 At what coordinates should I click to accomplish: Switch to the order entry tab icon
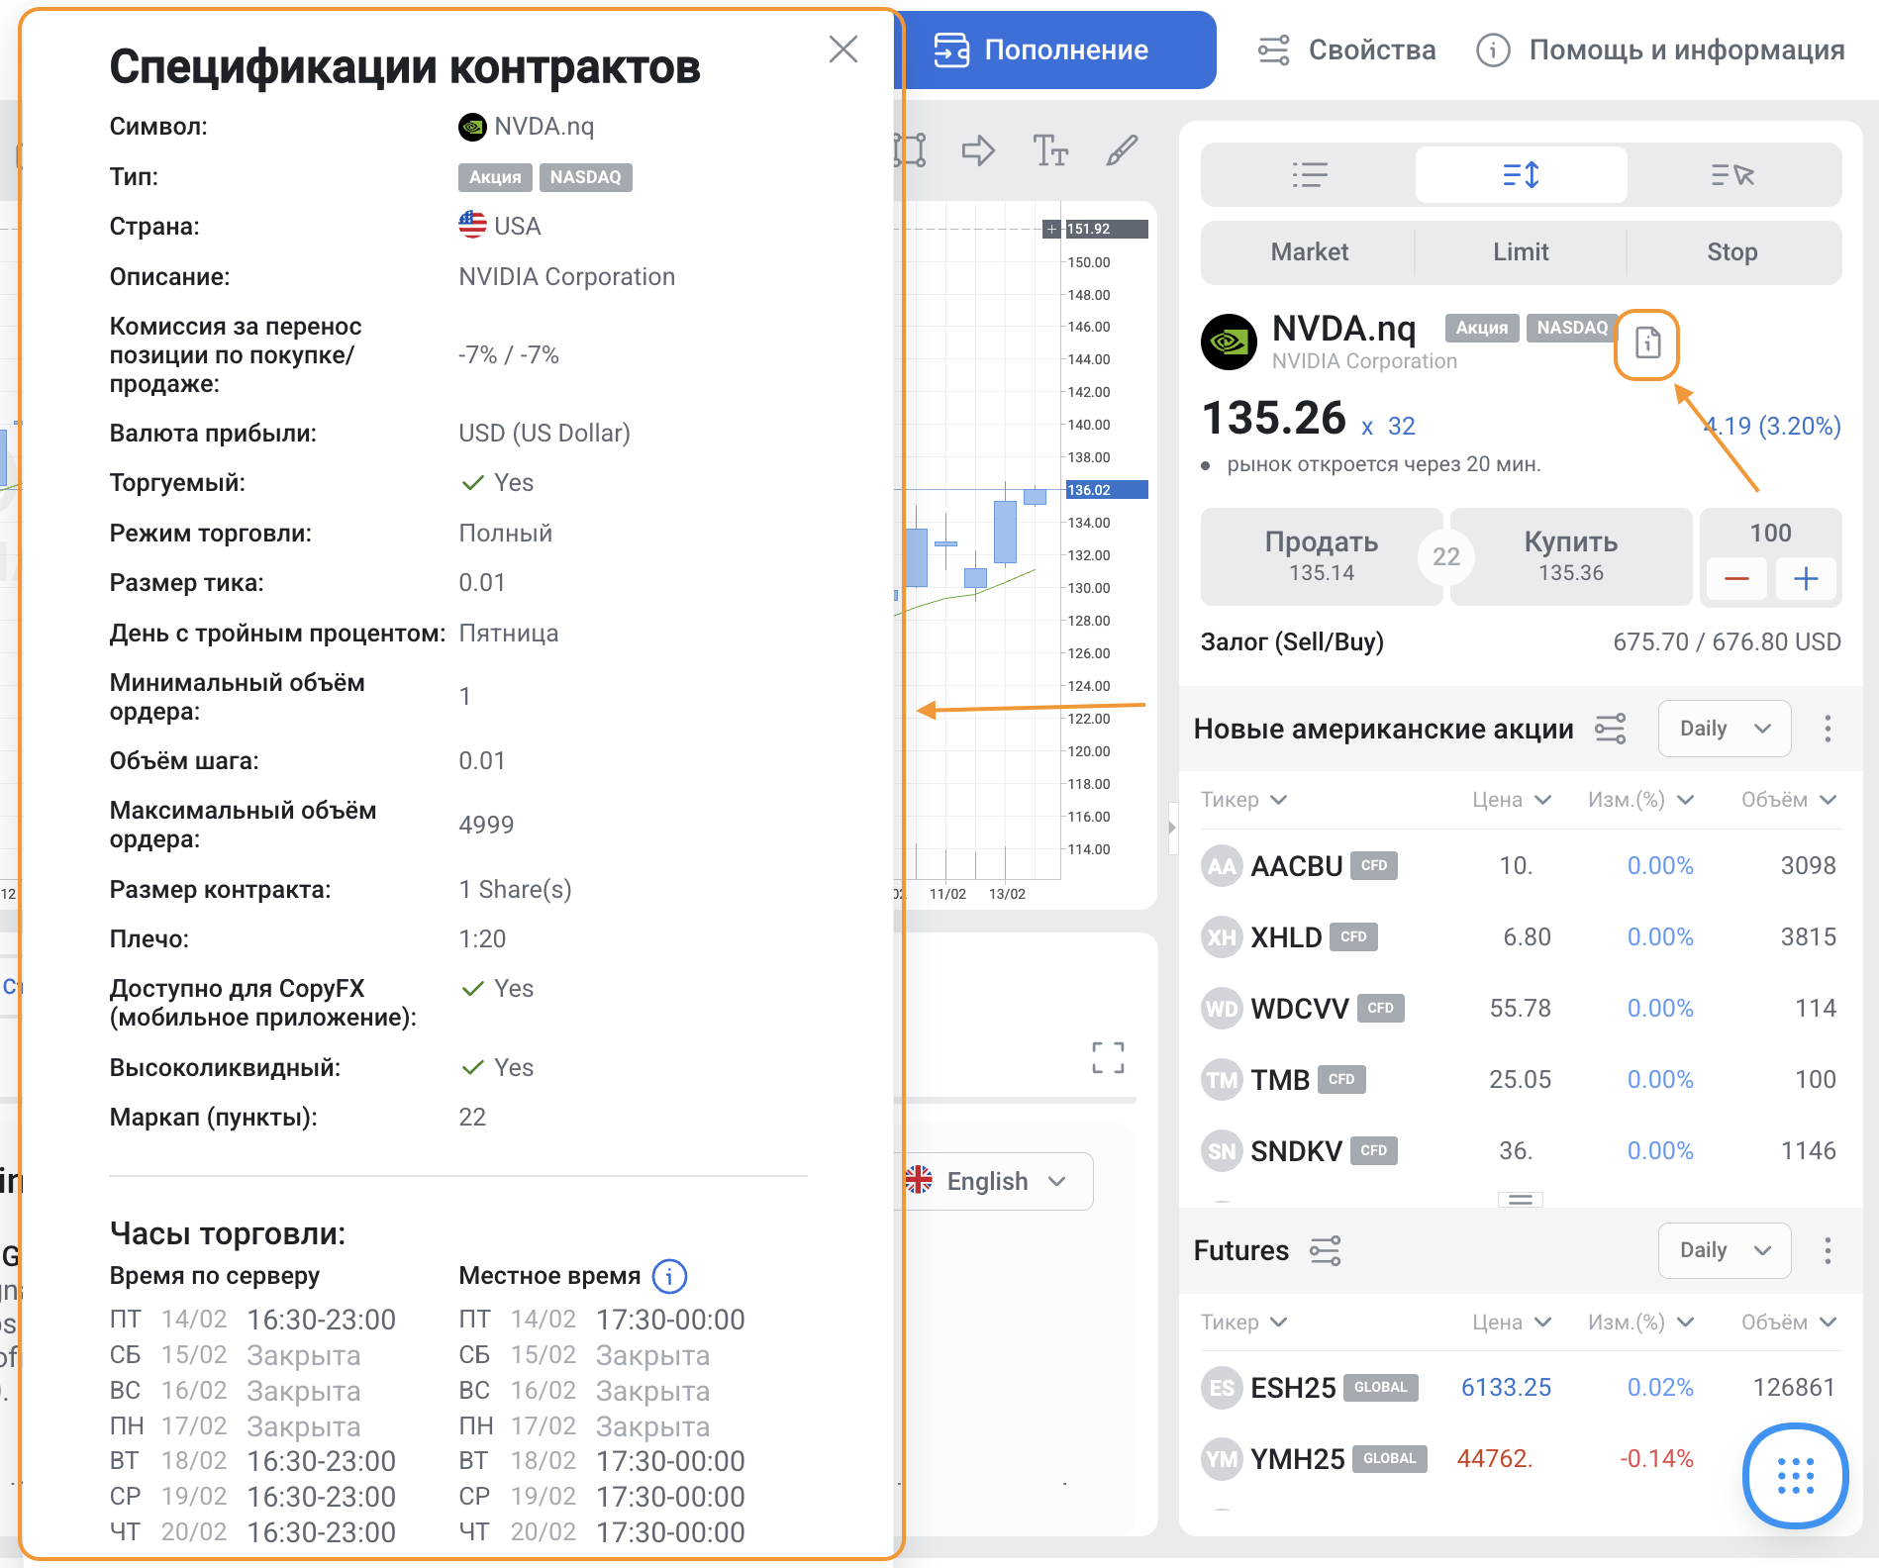pyautogui.click(x=1521, y=175)
